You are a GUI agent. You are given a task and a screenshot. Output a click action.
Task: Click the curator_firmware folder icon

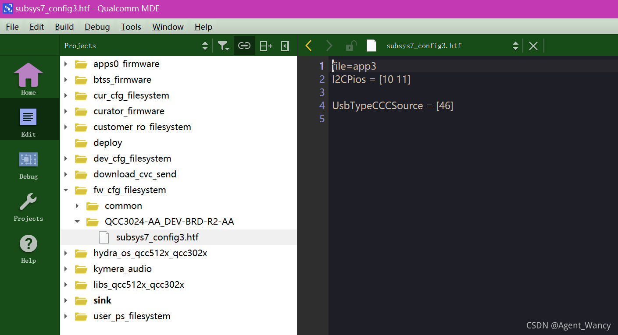tap(81, 111)
